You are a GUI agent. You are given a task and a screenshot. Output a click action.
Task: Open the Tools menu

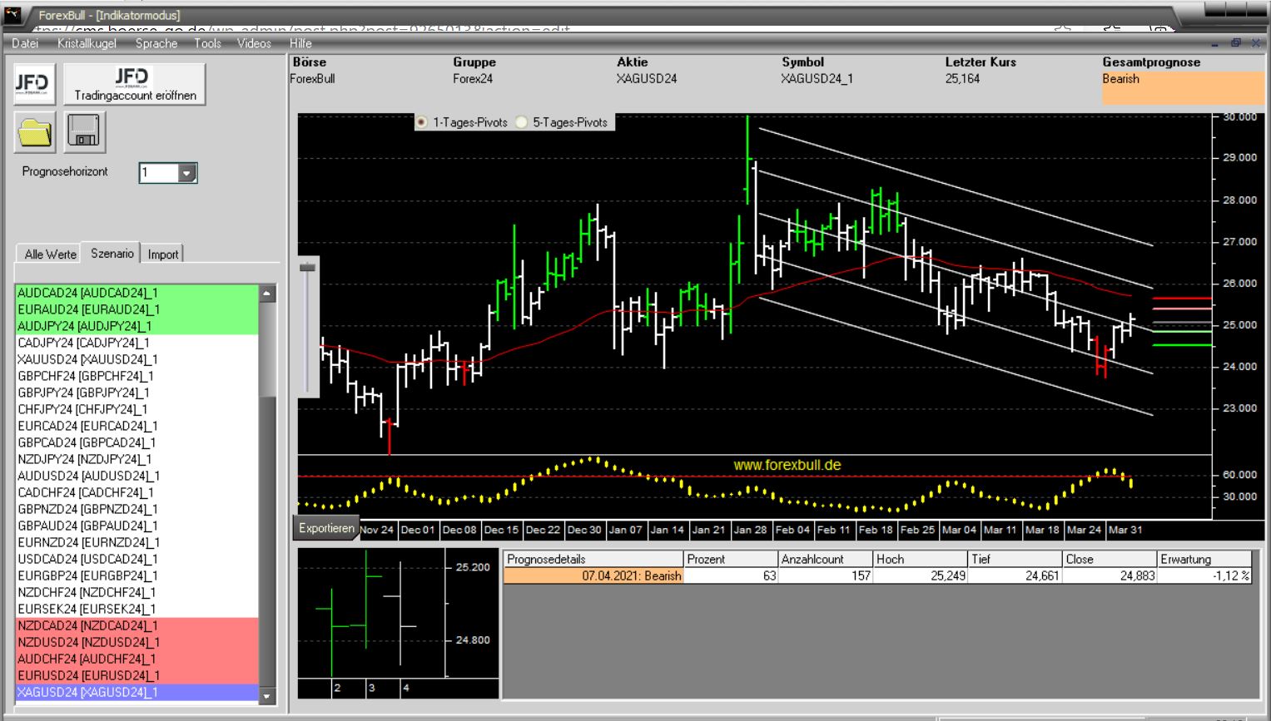[207, 43]
